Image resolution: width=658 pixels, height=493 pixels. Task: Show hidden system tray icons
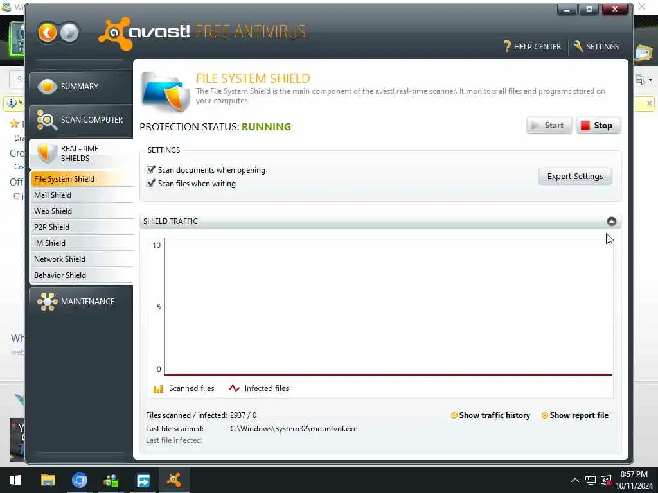575,480
